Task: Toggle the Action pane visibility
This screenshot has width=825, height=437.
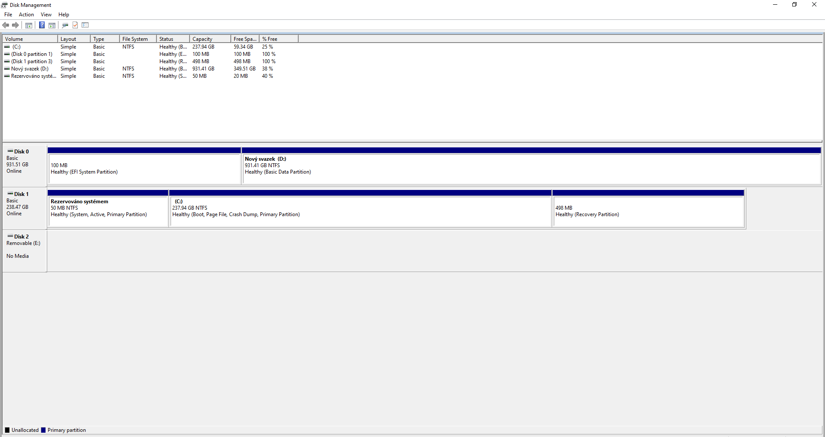Action: pyautogui.click(x=52, y=25)
